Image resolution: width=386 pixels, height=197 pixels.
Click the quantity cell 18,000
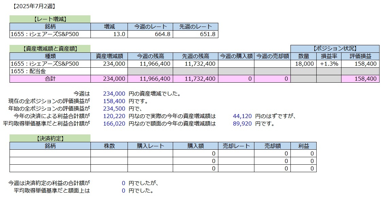click(304, 64)
